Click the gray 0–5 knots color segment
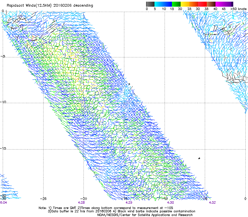The height and width of the screenshot is (217, 248). [x=150, y=4]
